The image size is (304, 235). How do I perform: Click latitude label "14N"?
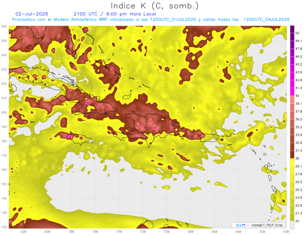[4, 198]
